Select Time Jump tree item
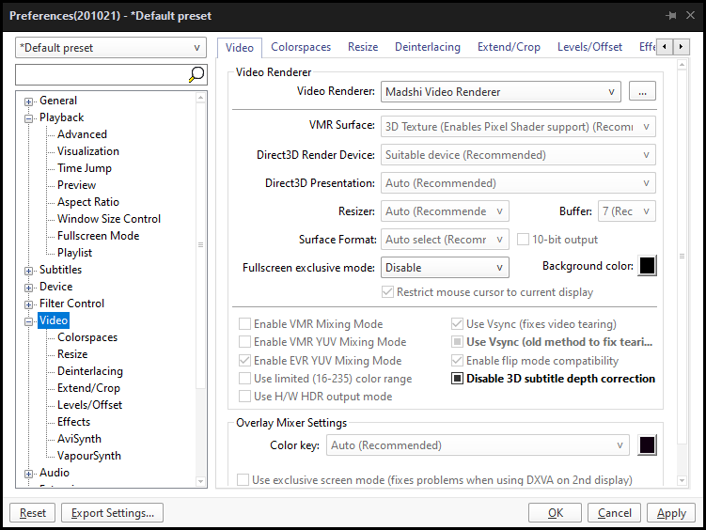706x530 pixels. (85, 168)
